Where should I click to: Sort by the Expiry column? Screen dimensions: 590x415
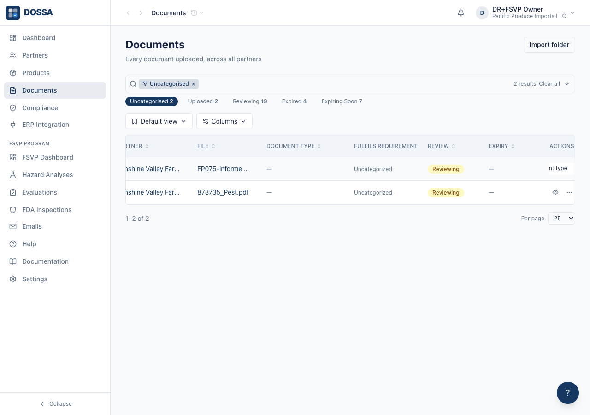501,146
